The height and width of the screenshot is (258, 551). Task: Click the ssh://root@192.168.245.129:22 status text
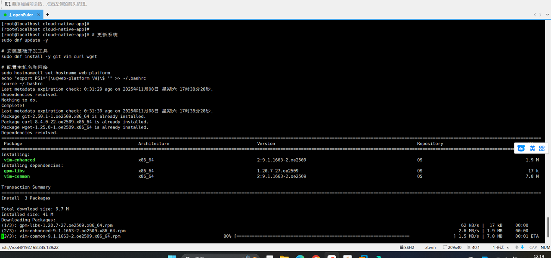[30, 247]
